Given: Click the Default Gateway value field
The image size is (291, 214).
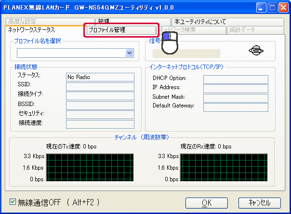Looking at the screenshot, I should (236, 107).
